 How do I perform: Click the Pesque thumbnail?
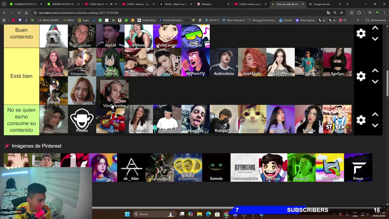point(195,36)
